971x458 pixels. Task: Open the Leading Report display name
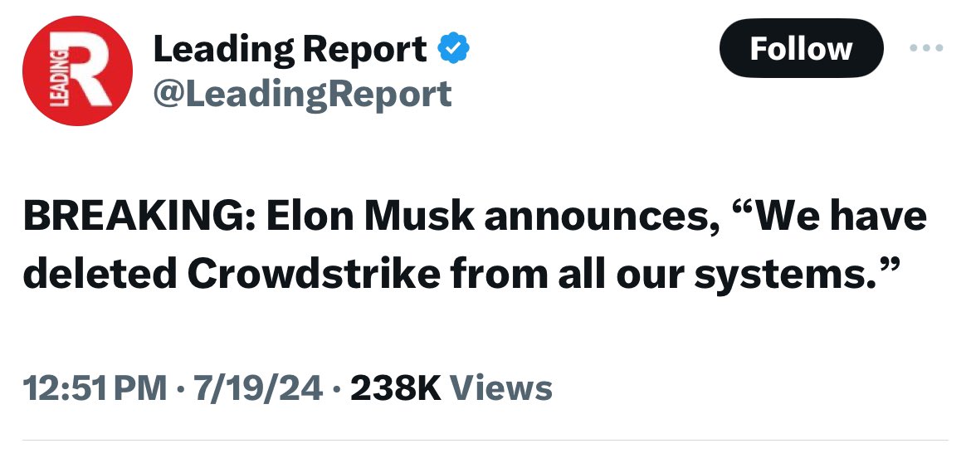(x=290, y=51)
